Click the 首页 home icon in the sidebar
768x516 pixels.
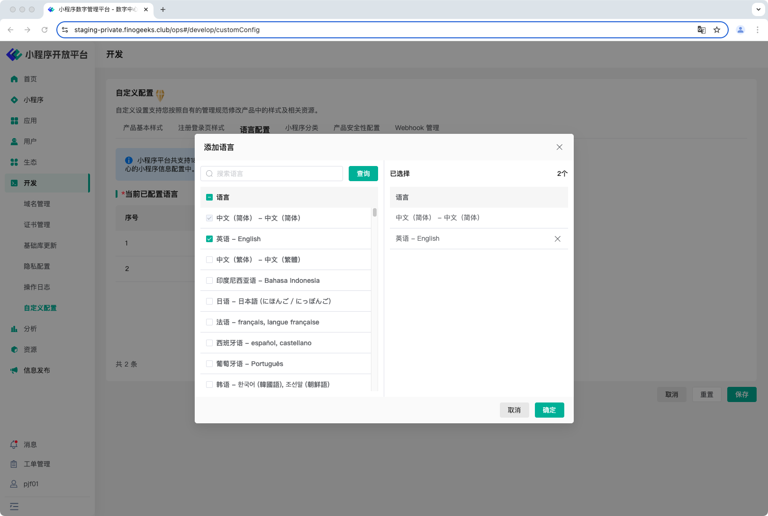14,79
